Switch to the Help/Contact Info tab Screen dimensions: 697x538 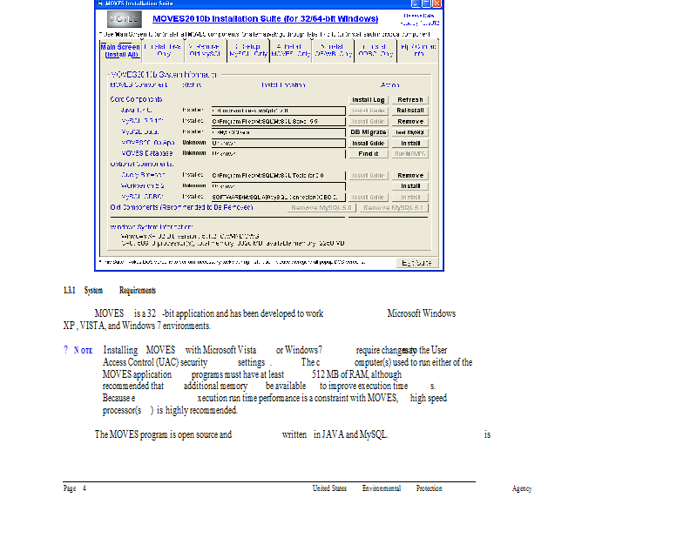tap(419, 50)
